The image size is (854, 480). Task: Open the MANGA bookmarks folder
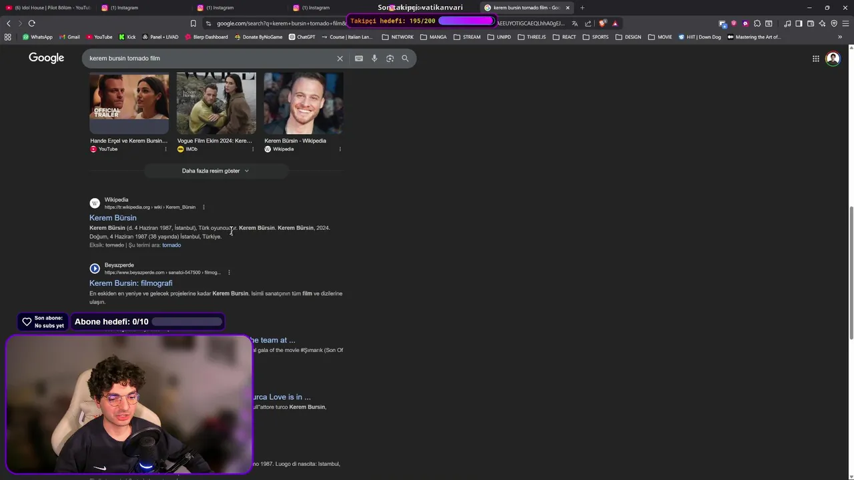434,37
